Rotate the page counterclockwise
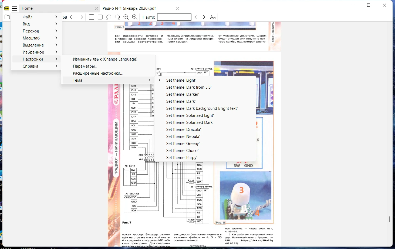Screen dimensions: 395x249 point(109,17)
